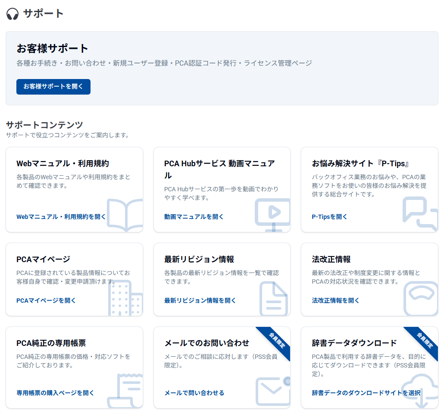Open the 法改正情報を開く link
The image size is (444, 418).
335,301
